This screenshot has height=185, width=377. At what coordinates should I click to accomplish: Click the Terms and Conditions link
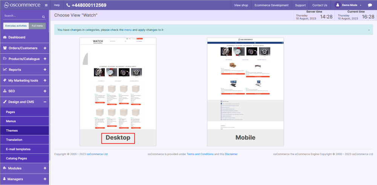click(x=200, y=154)
